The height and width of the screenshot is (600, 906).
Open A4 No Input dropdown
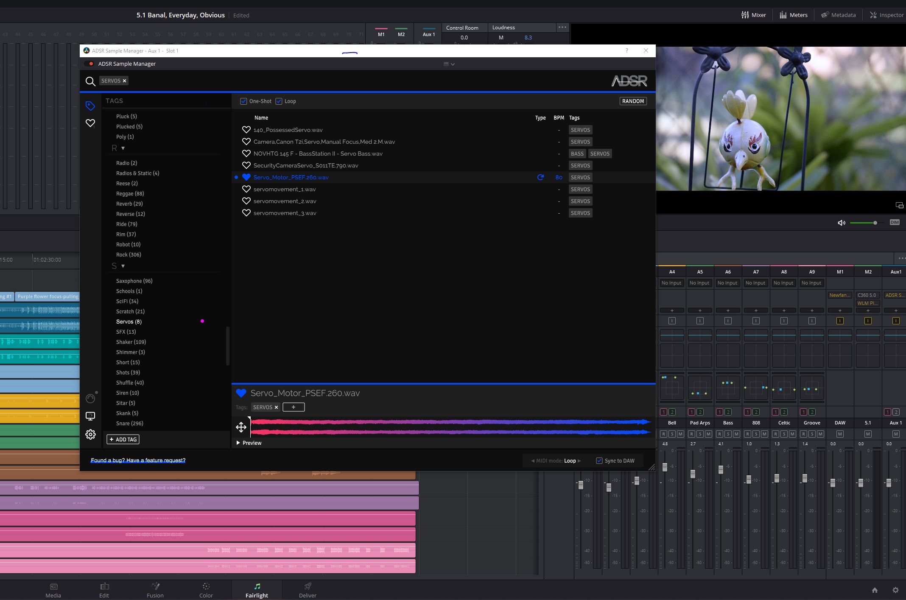pyautogui.click(x=672, y=283)
